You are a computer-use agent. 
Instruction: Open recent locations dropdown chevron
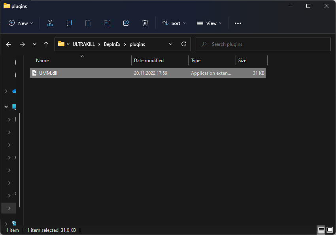click(x=34, y=44)
